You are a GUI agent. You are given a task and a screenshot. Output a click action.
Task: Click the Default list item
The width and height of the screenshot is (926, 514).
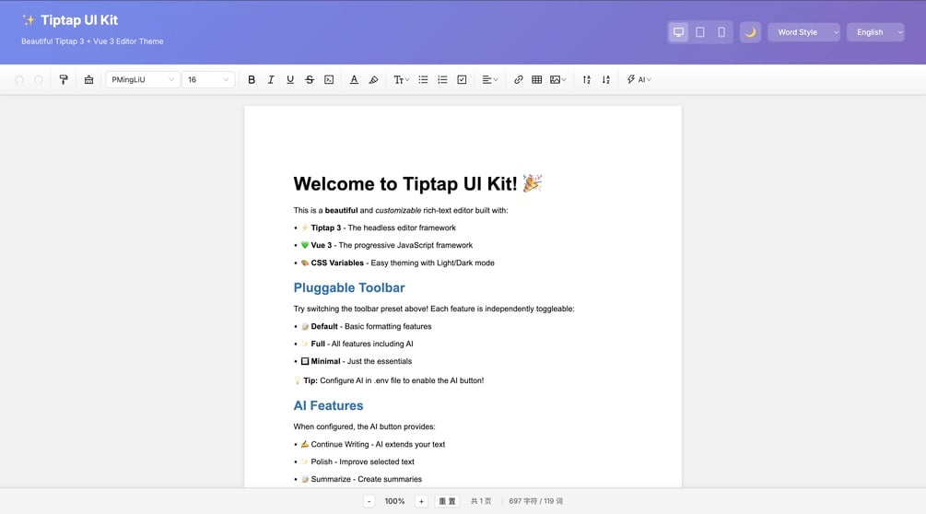(366, 326)
